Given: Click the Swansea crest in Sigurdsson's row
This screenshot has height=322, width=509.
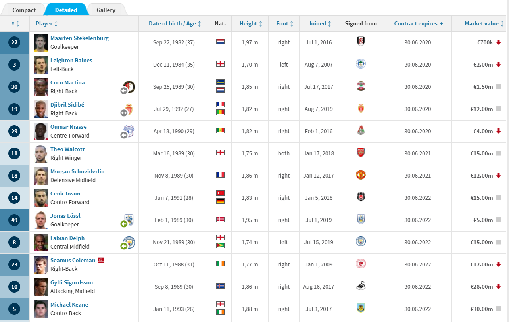Looking at the screenshot, I should (x=361, y=286).
